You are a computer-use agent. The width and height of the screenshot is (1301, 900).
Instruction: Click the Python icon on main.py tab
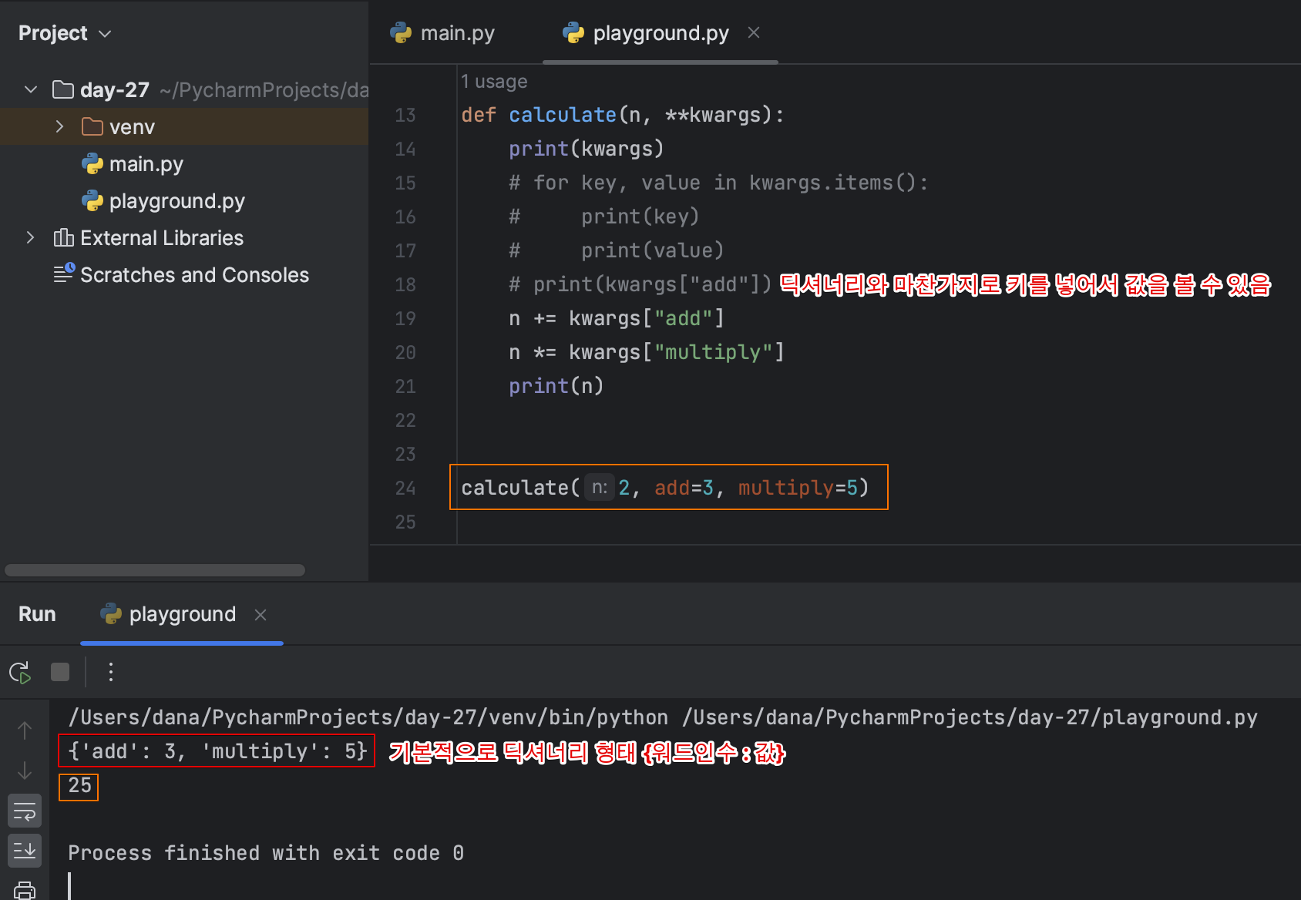click(401, 32)
